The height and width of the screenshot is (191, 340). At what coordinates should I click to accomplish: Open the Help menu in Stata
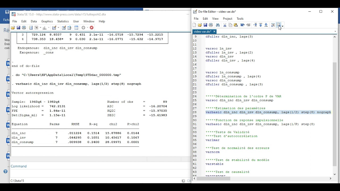click(x=102, y=21)
